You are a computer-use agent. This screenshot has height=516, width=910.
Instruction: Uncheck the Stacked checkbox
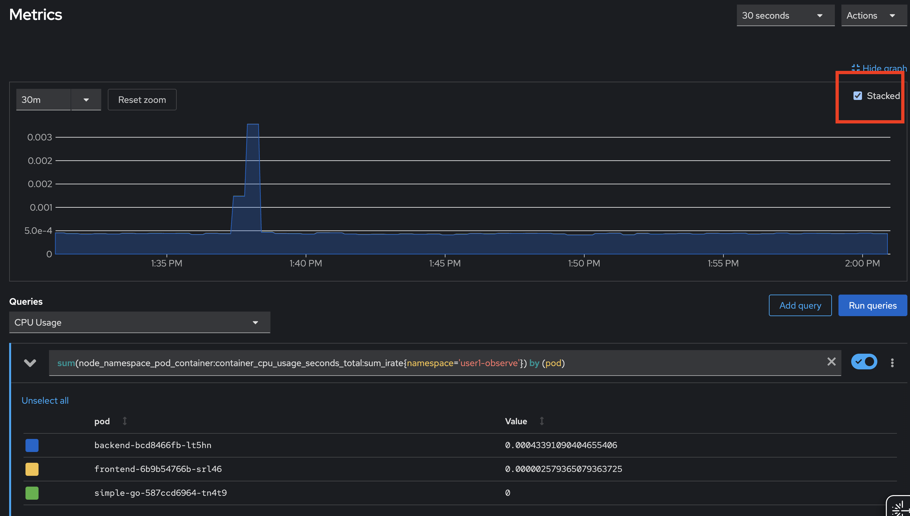pyautogui.click(x=857, y=96)
